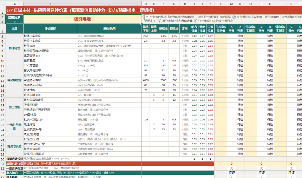Click the B 判定 待检 cell in 振实密度 row
The width and height of the screenshot is (302, 178).
click(270, 61)
